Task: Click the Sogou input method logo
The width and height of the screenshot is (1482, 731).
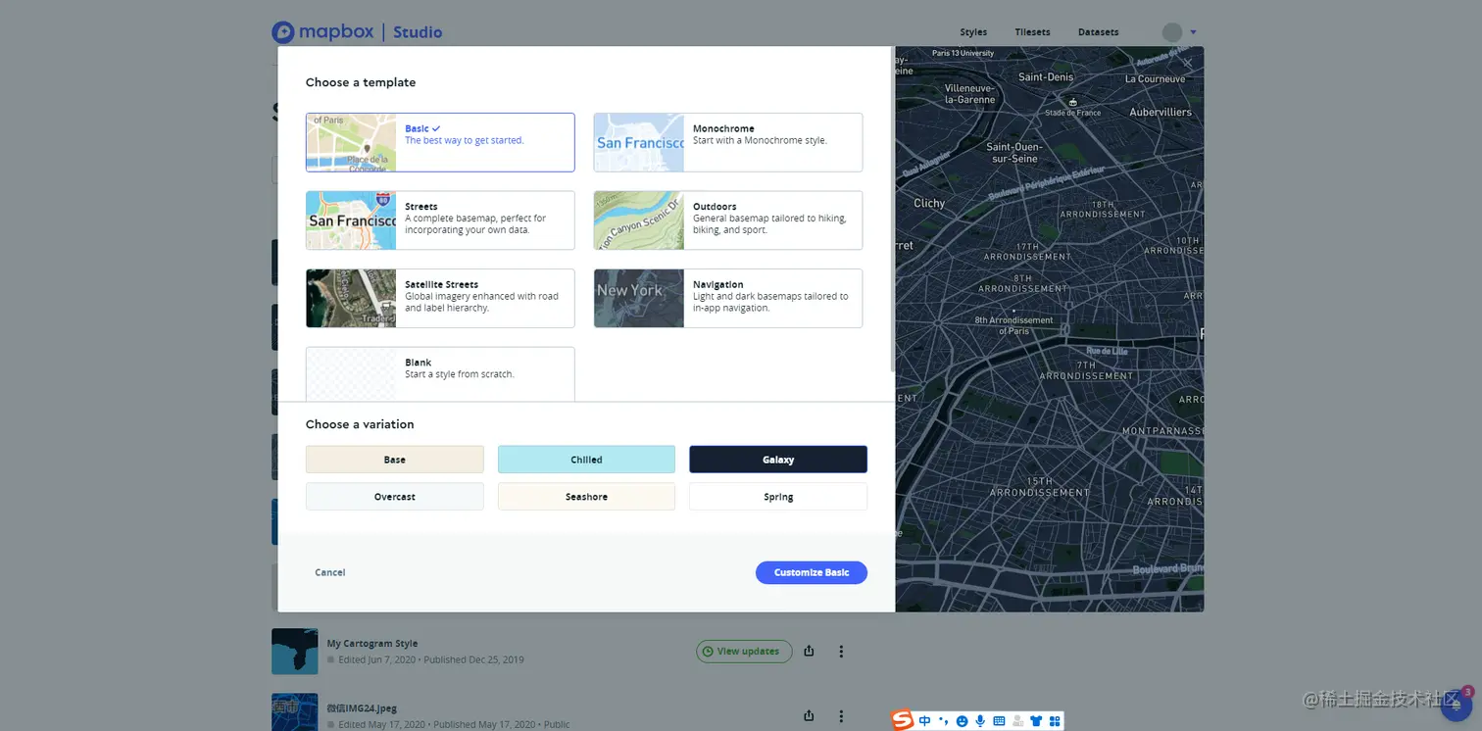Action: tap(903, 720)
